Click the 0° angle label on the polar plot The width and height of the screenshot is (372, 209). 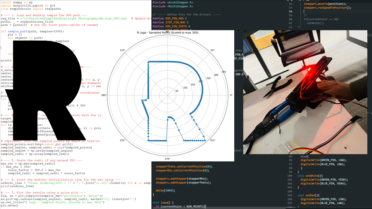coord(231,95)
